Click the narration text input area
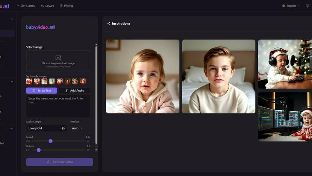The image size is (312, 176). [58, 106]
